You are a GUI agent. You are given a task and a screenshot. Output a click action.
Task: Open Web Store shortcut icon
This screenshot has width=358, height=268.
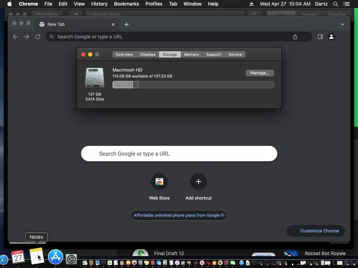[x=159, y=181]
